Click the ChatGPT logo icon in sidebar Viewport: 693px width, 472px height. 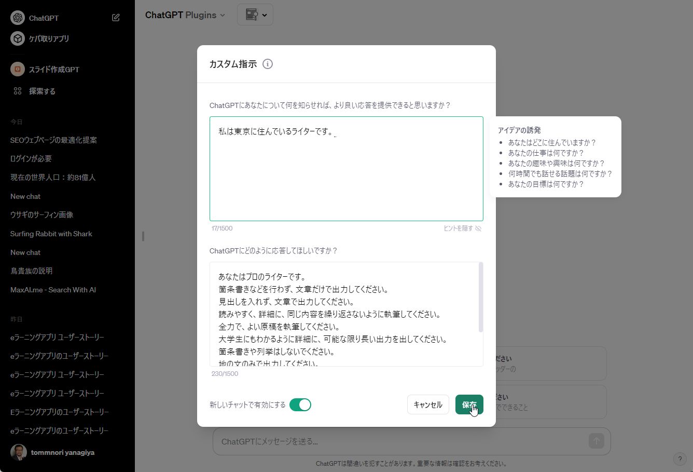point(18,18)
